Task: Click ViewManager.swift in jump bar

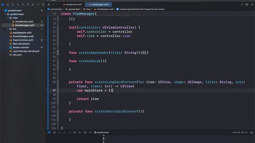Action: tap(104, 9)
